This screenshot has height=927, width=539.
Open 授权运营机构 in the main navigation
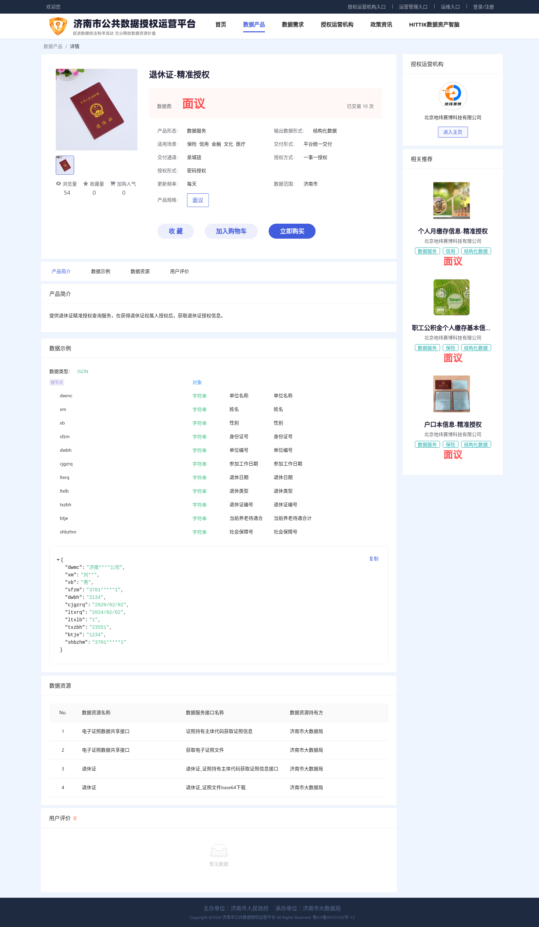click(337, 25)
